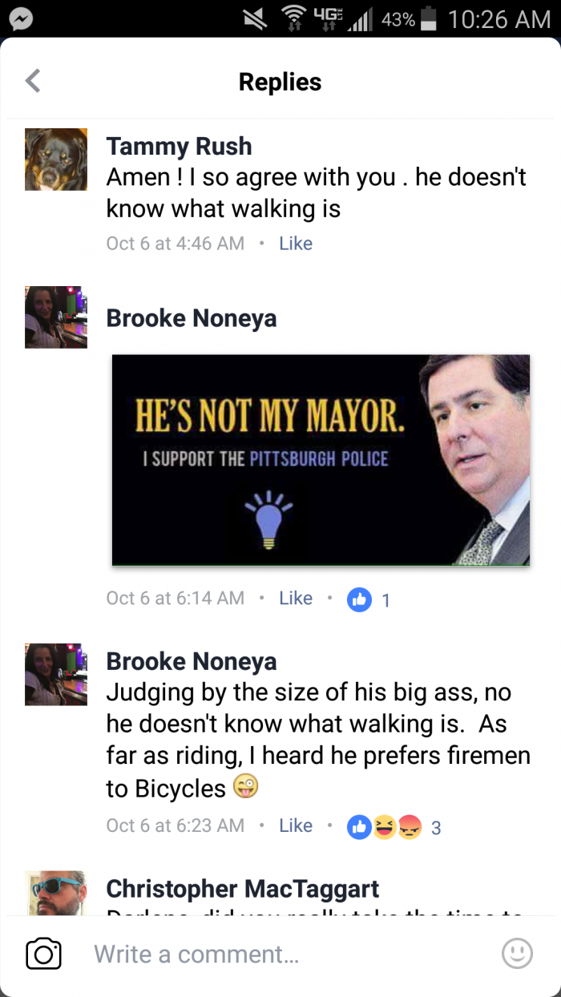Open the reaction emojis on the 6:23 AM comment
The height and width of the screenshot is (997, 561).
[385, 828]
